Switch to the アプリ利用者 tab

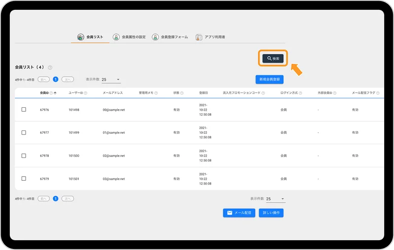(x=215, y=37)
